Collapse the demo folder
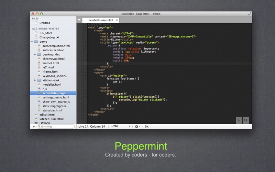Image resolution: width=275 pixels, height=172 pixels. [32, 42]
